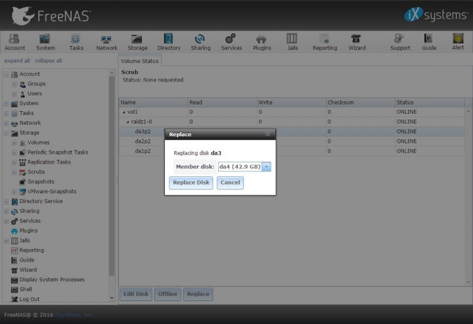Click the Checksum column header
Viewport: 473px width, 324px height.
[360, 103]
